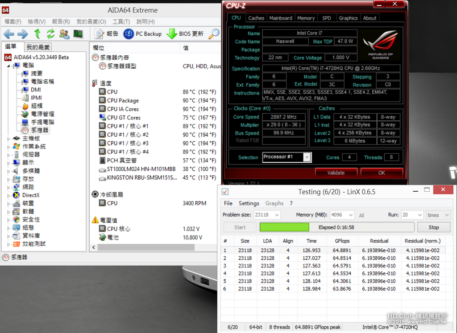Click the AIDA64 back navigation arrow
Image resolution: width=457 pixels, height=333 pixels.
(x=9, y=34)
